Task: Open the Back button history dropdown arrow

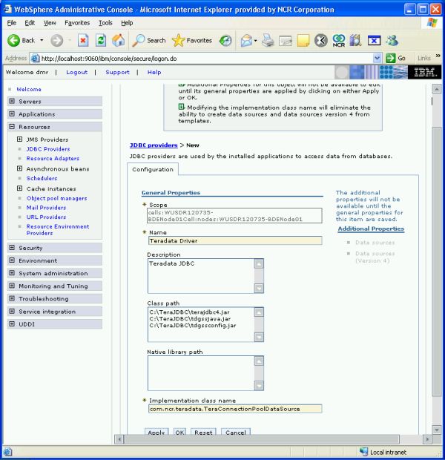Action: pyautogui.click(x=42, y=40)
